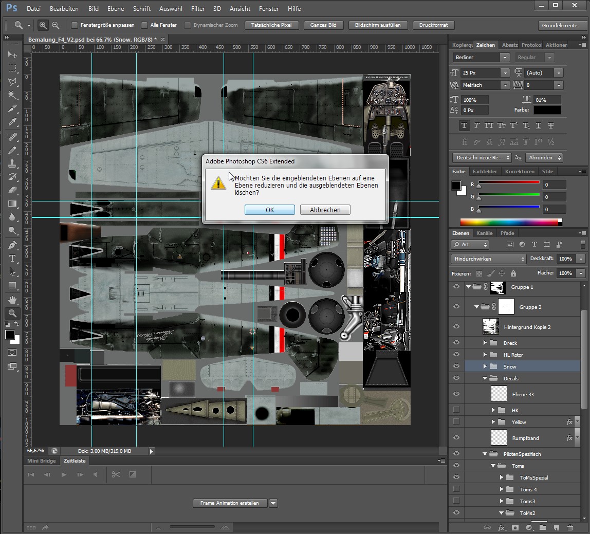Select the Move tool
This screenshot has height=534, width=590.
pos(12,55)
